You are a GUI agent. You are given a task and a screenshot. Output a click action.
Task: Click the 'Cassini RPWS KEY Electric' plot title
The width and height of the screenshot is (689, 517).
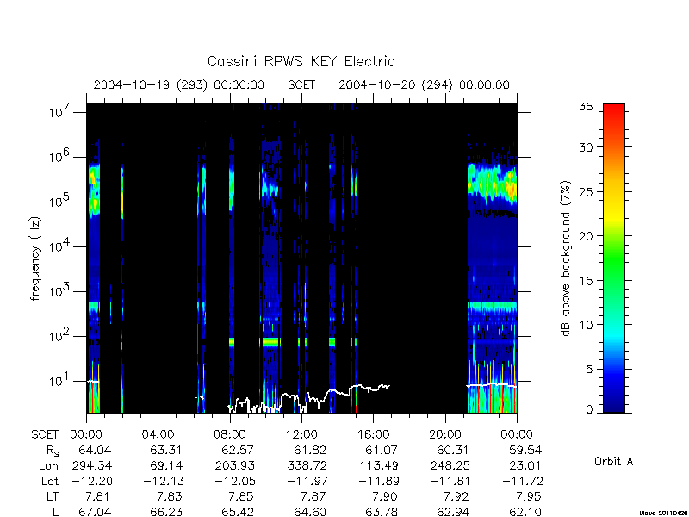[301, 61]
